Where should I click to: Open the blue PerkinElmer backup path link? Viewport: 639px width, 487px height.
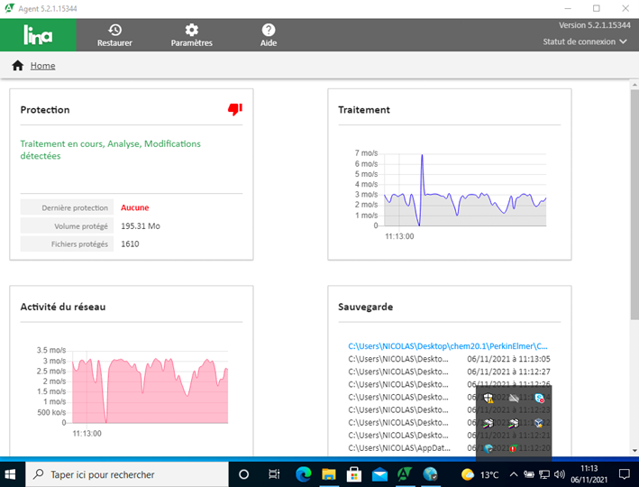(448, 345)
